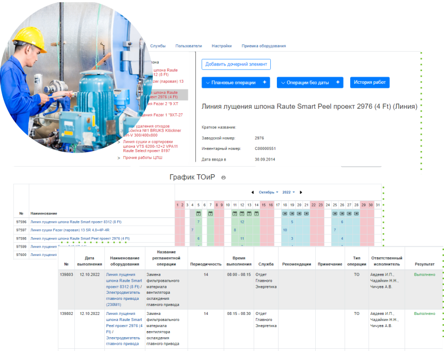Select BRUKS Klöckner waste removal tree item
444x351 pixels.
tap(153, 131)
